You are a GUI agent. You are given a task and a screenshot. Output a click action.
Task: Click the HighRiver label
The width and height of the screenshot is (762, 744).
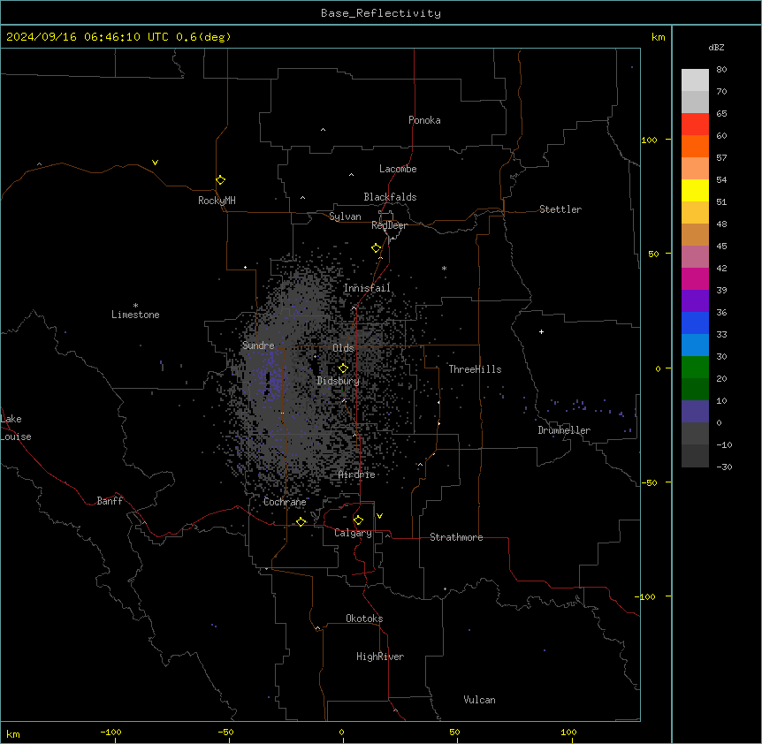tap(380, 657)
